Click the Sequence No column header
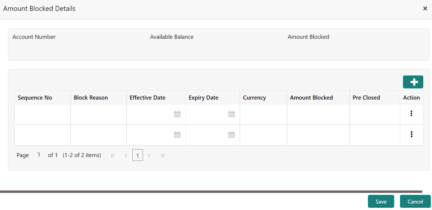This screenshot has height=210, width=432. (35, 98)
